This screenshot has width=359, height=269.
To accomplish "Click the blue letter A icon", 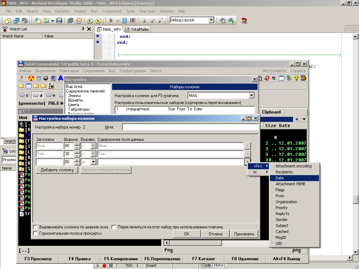I will 61,78.
